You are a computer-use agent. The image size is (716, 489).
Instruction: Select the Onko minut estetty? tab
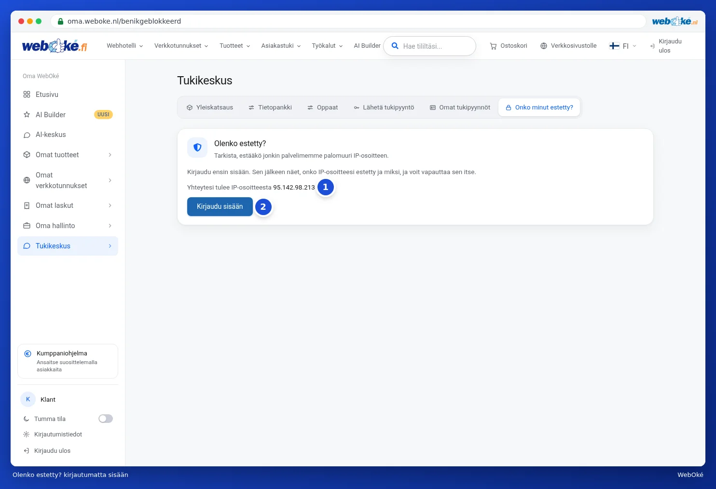pos(539,108)
